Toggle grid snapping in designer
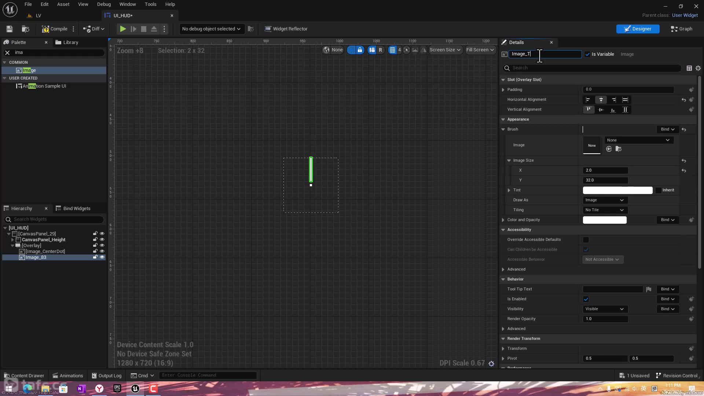The height and width of the screenshot is (396, 704). coord(392,50)
